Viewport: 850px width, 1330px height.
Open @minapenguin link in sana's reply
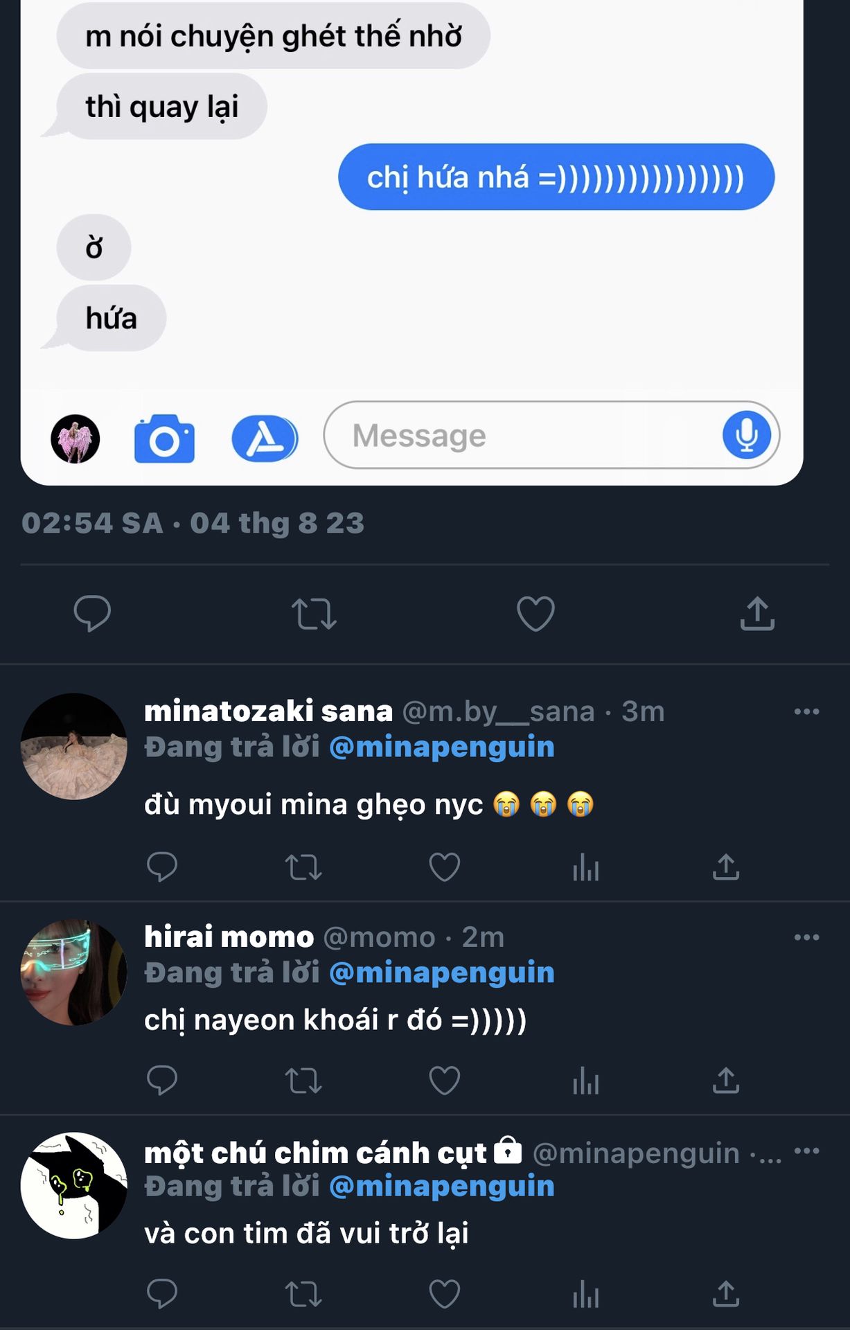pyautogui.click(x=442, y=747)
